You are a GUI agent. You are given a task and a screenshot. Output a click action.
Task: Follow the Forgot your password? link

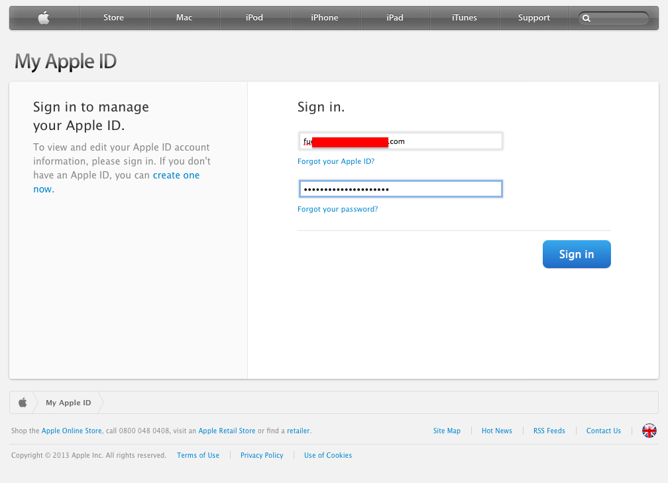[x=337, y=209]
